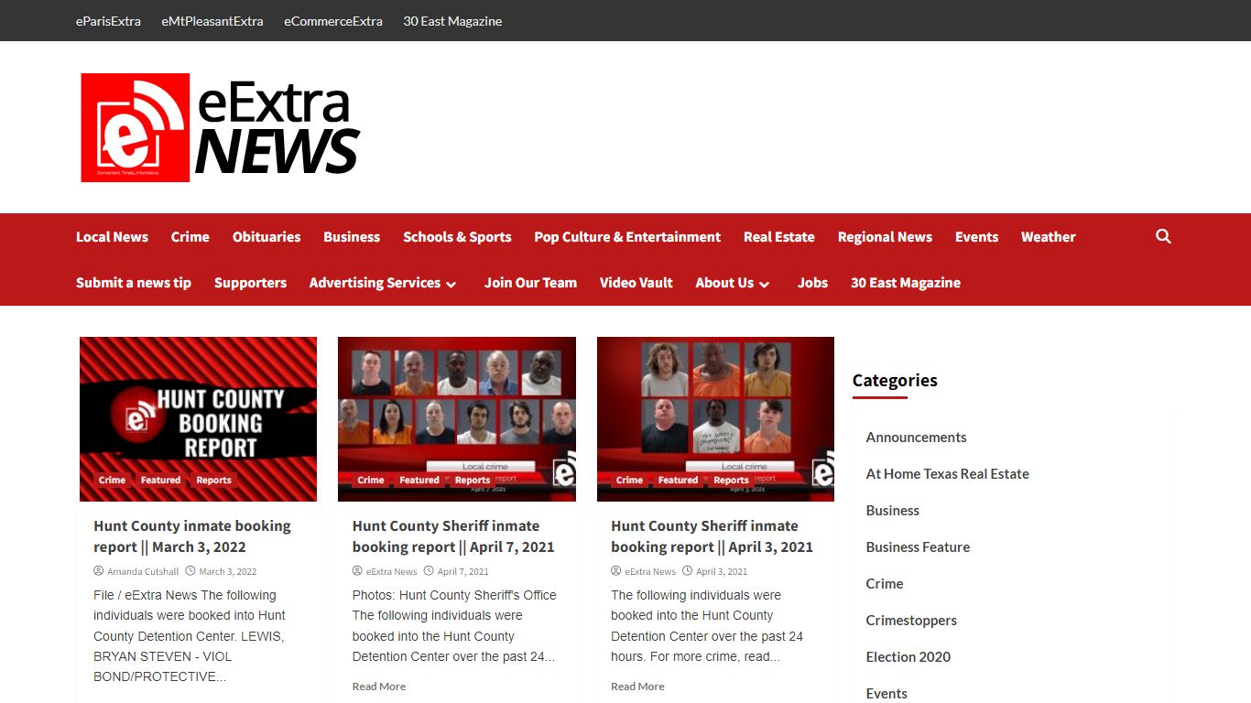Click Reports tag on March 3 article
Image resolution: width=1251 pixels, height=703 pixels.
(x=213, y=480)
